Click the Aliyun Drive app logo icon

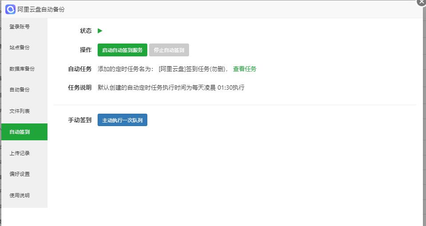(10, 9)
